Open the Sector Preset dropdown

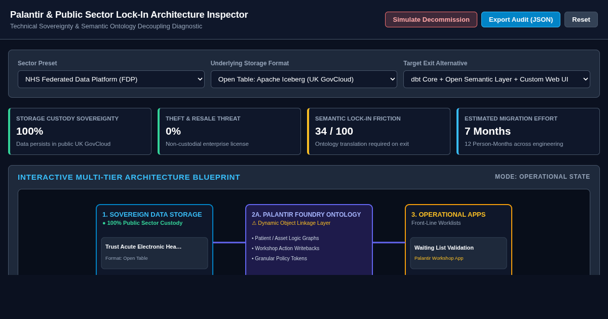tap(111, 79)
